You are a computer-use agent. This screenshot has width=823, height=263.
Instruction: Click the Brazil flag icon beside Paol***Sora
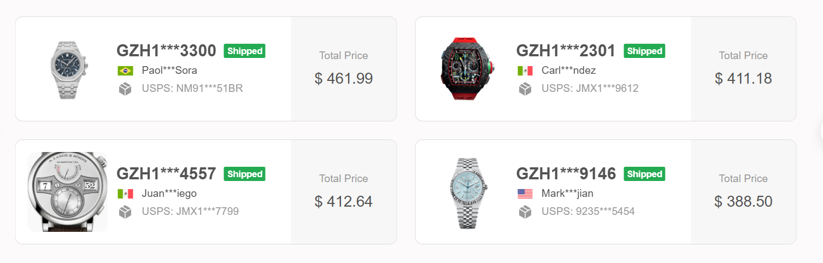pyautogui.click(x=125, y=71)
